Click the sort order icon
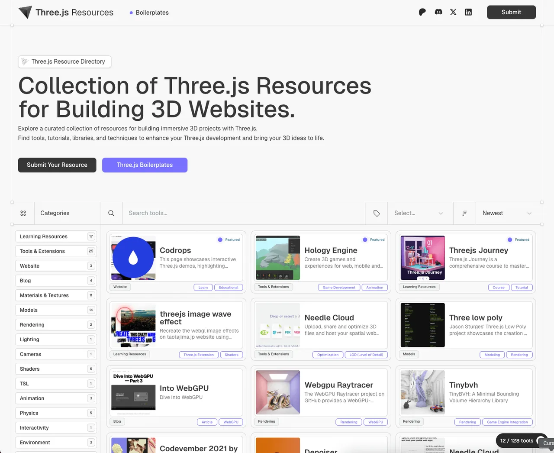Screen dimensions: 554x453 point(464,213)
